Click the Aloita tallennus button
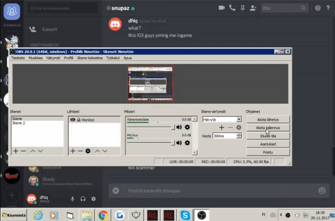The width and height of the screenshot is (335, 221). [x=268, y=128]
